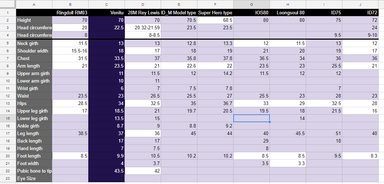Select row 23 header
The height and width of the screenshot is (184, 384).
[8, 179]
